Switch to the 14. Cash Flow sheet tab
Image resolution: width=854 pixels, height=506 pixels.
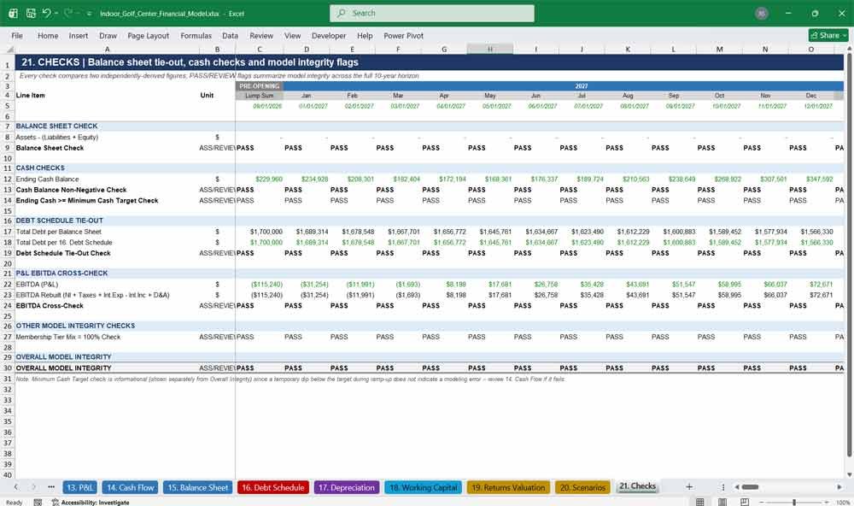(130, 487)
